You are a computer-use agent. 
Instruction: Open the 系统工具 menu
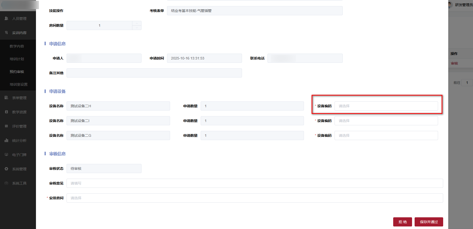coord(18,183)
